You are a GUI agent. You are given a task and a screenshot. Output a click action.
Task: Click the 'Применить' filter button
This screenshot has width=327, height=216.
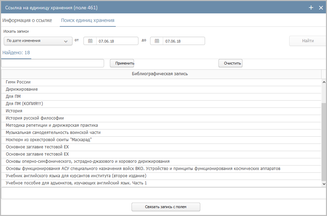click(122, 63)
